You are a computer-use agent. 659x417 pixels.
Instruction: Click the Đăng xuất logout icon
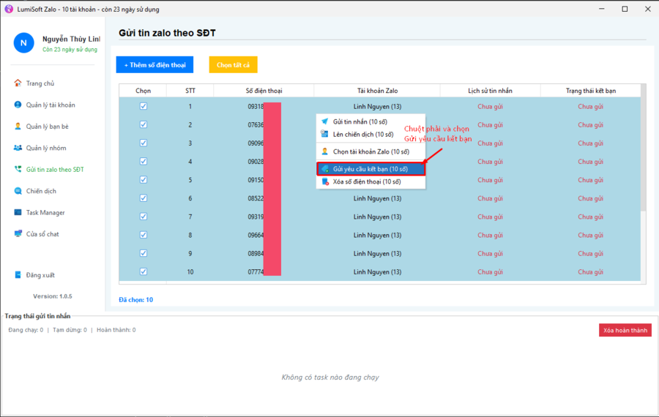pos(18,275)
